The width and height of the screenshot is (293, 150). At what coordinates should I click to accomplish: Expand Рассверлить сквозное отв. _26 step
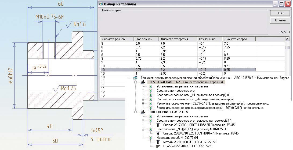pos(143,99)
